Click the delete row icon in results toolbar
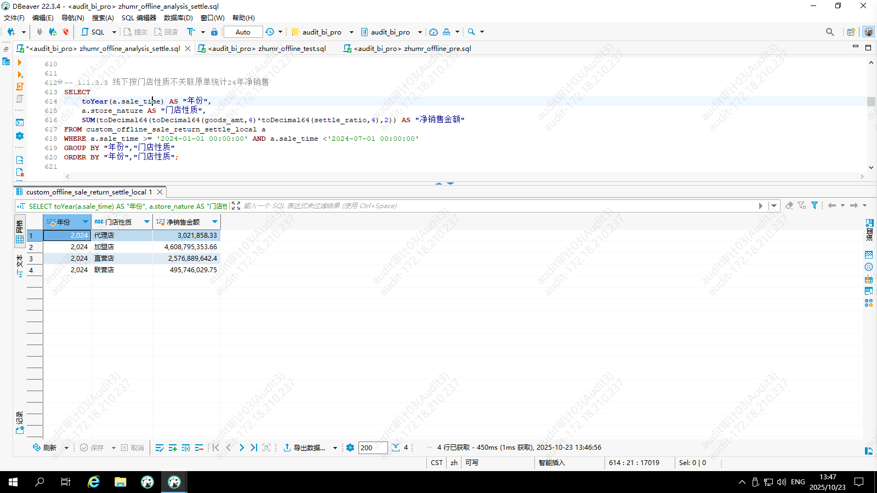This screenshot has width=877, height=493. [199, 448]
